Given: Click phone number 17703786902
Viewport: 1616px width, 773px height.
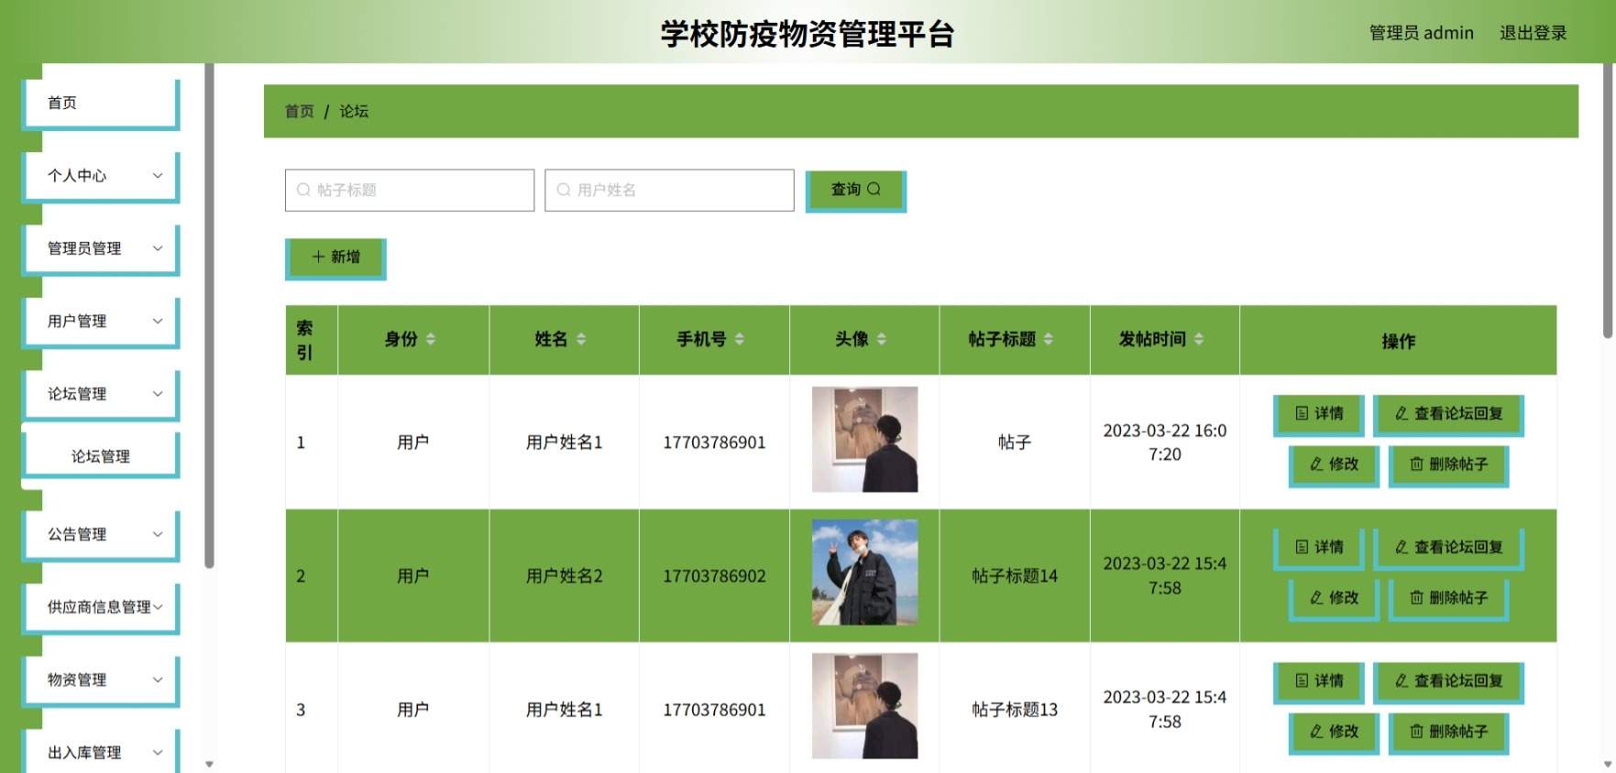Looking at the screenshot, I should click(x=714, y=576).
